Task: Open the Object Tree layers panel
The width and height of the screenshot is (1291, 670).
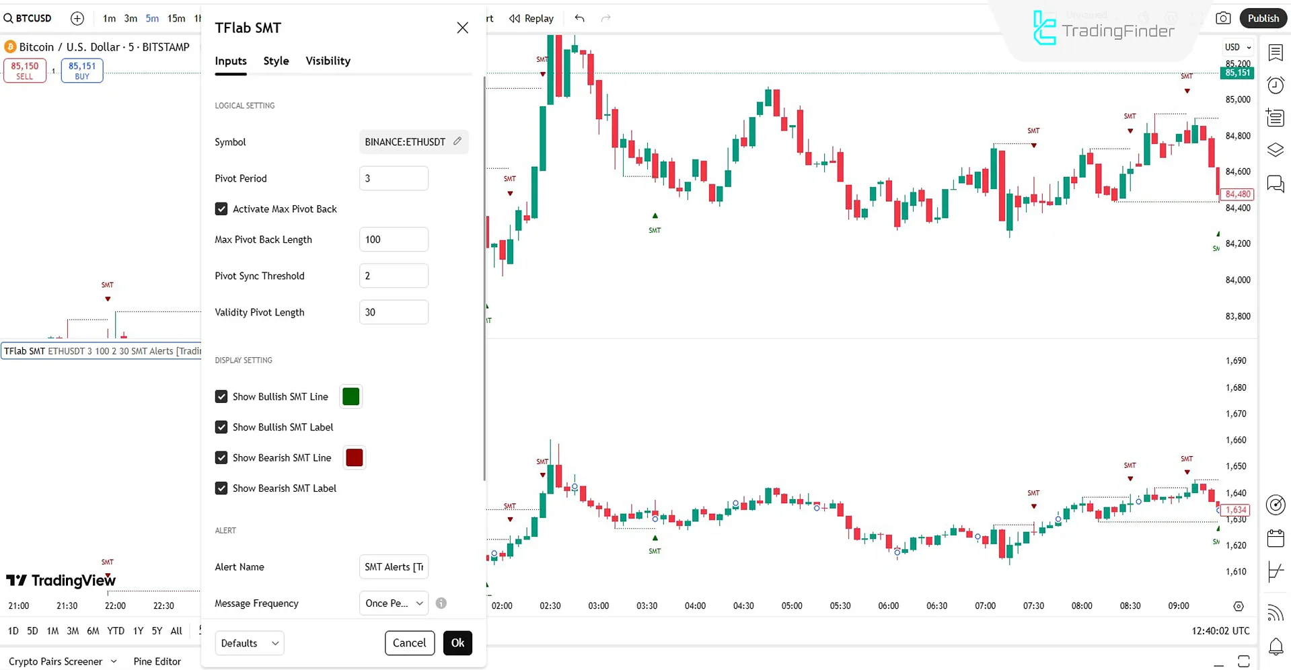Action: [1275, 149]
